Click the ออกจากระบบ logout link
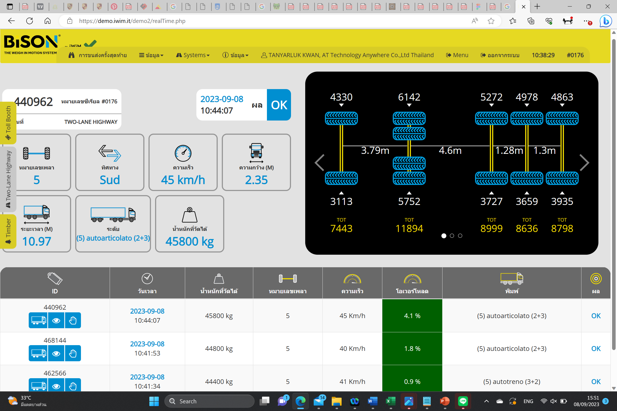The width and height of the screenshot is (617, 411). tap(500, 55)
